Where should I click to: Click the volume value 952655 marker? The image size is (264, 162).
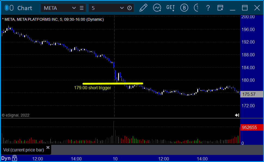[251, 127]
